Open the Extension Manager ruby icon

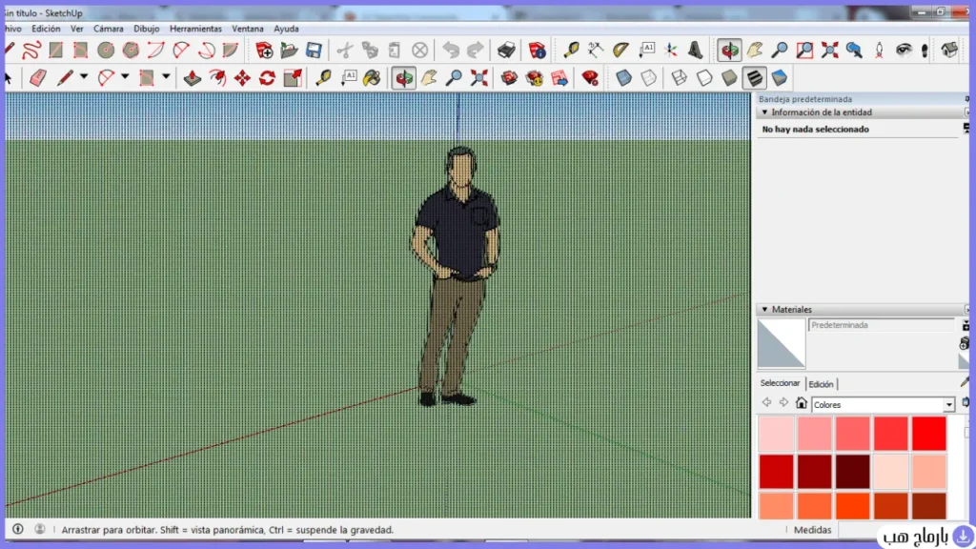589,78
